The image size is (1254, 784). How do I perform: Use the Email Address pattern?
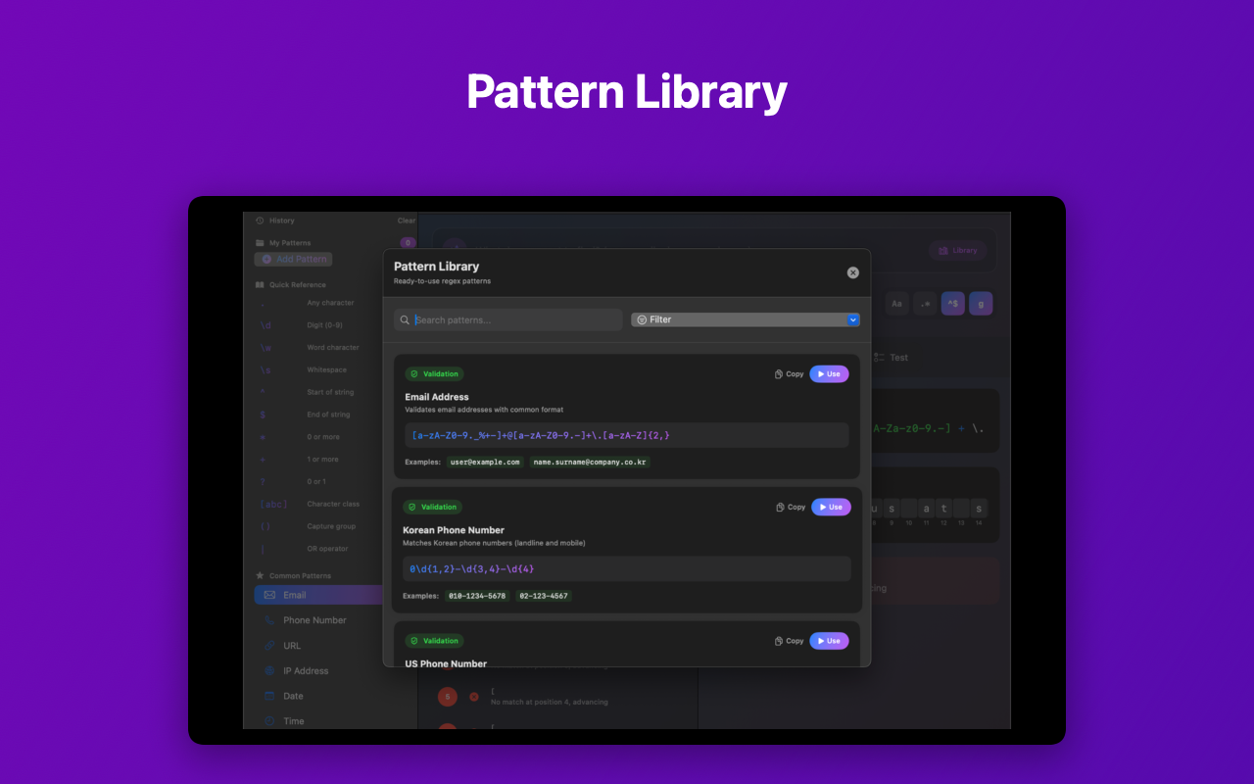(x=829, y=373)
